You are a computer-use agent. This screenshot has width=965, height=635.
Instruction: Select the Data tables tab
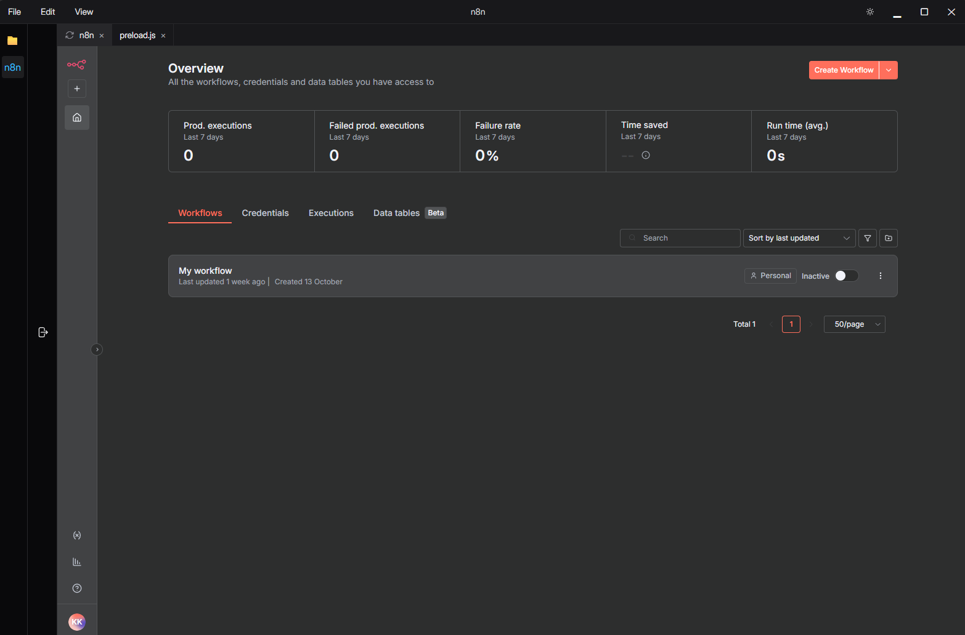pyautogui.click(x=396, y=213)
